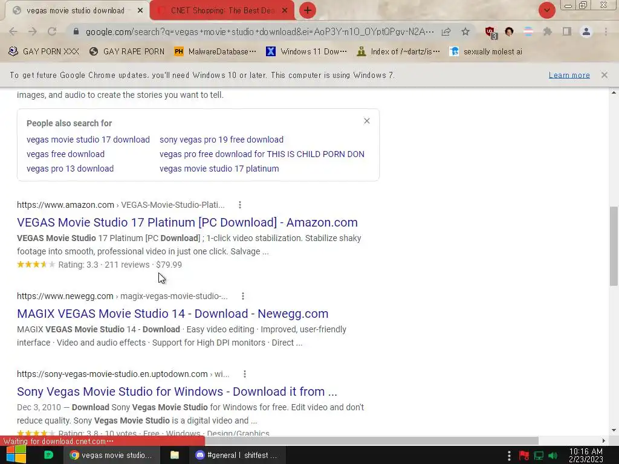Click the address bar URL field
Viewport: 619px width, 464px height.
pos(259,31)
